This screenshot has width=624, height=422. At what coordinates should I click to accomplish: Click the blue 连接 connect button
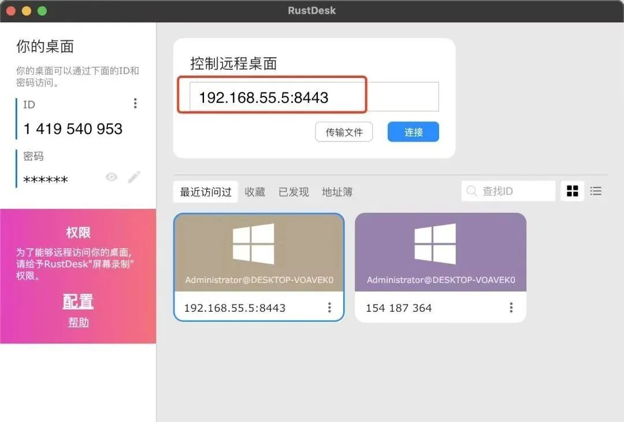pyautogui.click(x=414, y=132)
